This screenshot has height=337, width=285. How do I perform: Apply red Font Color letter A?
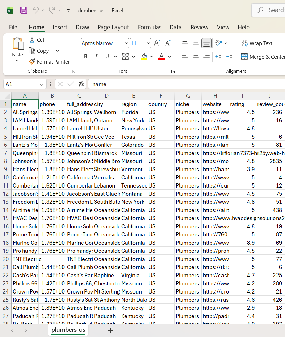tap(161, 56)
